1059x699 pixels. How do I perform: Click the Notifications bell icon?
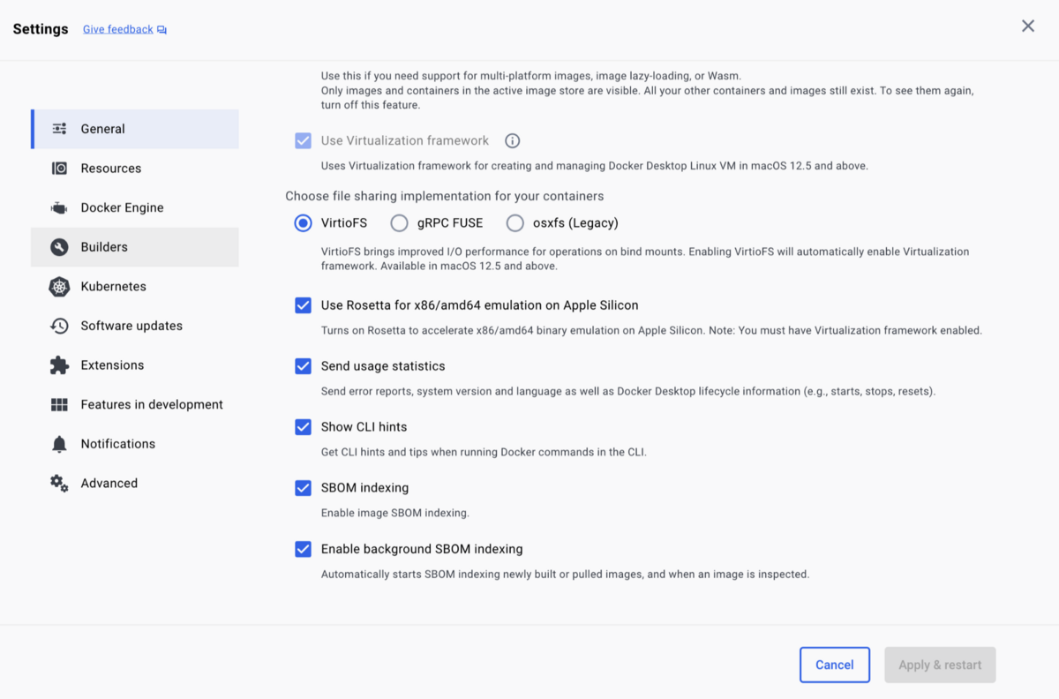[59, 444]
